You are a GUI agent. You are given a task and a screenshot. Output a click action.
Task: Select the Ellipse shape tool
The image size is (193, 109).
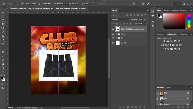(3, 60)
